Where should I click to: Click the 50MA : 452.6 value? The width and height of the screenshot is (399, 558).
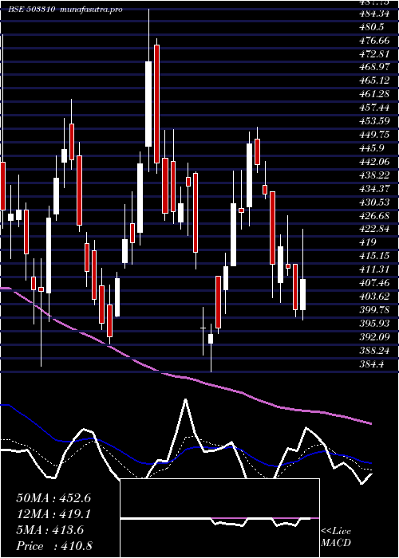pos(53,498)
